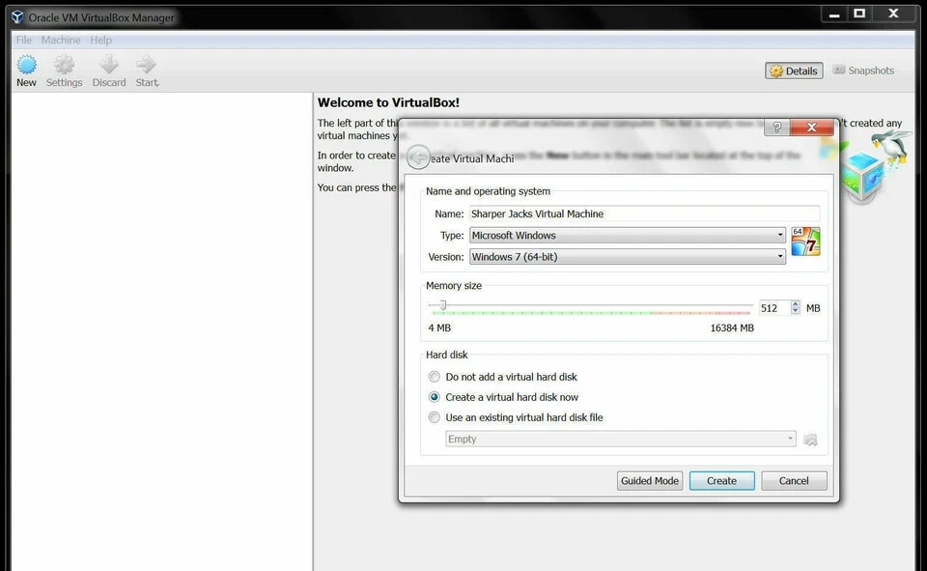
Task: Click the 16384 MB maximum label
Action: point(732,328)
